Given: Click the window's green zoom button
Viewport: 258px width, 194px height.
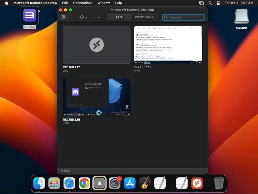Looking at the screenshot, I should [71, 10].
